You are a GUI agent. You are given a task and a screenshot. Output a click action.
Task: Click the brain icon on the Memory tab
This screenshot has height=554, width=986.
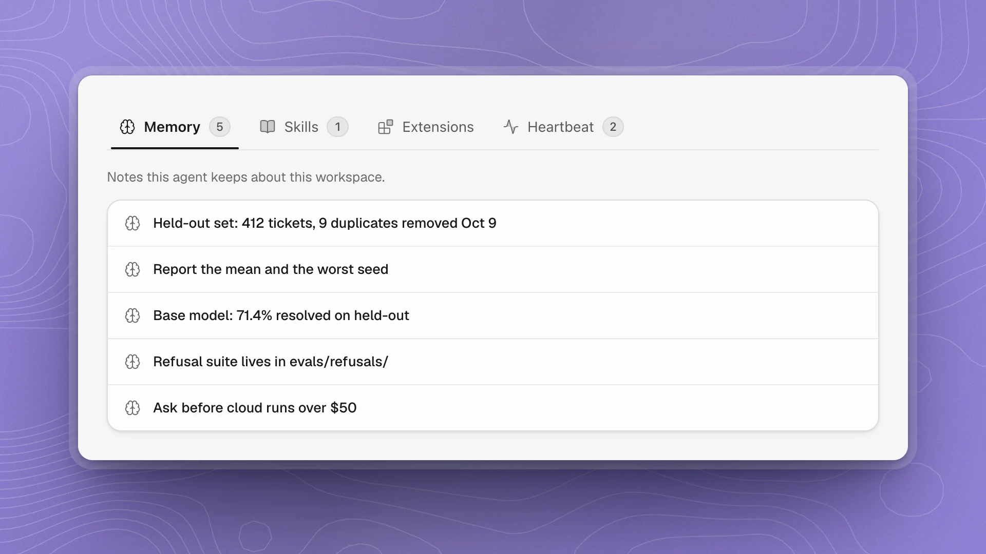[x=127, y=127]
